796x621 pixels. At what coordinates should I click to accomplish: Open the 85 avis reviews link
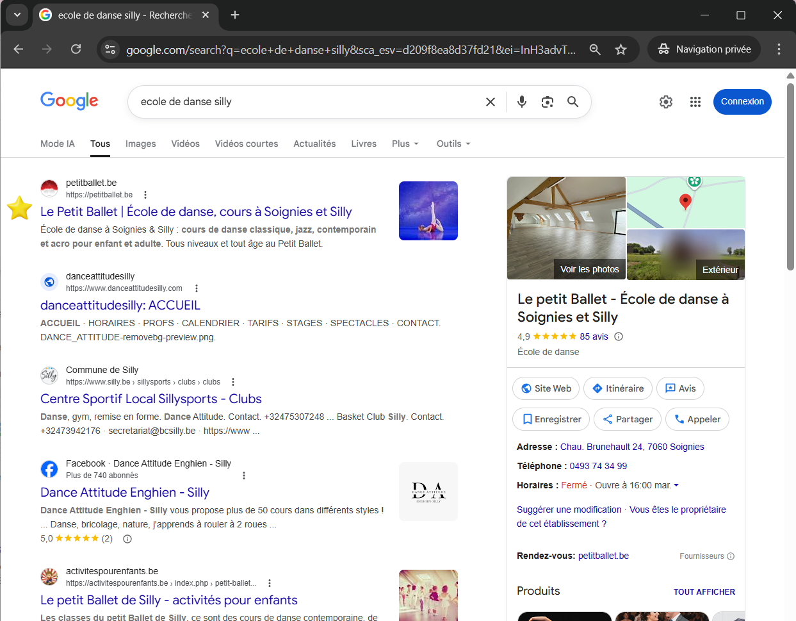pos(594,336)
